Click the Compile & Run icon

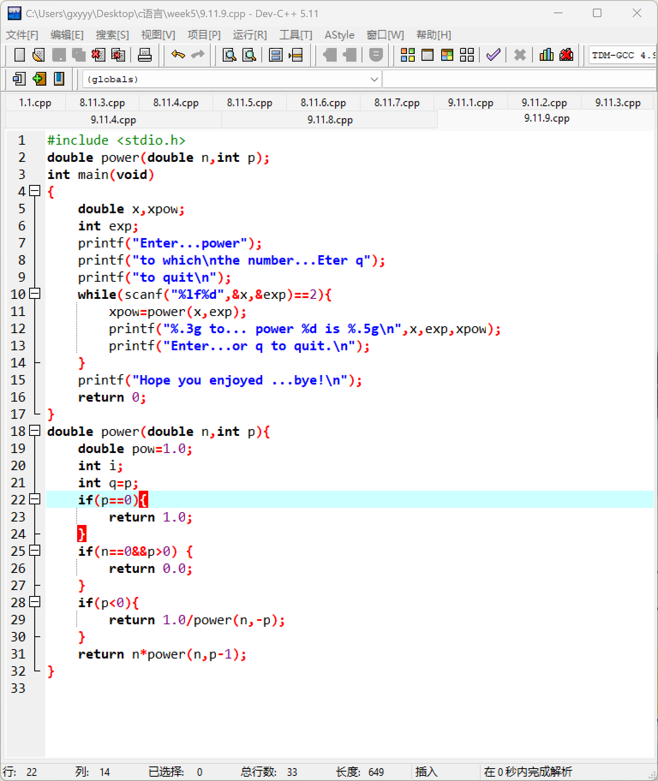(x=447, y=55)
